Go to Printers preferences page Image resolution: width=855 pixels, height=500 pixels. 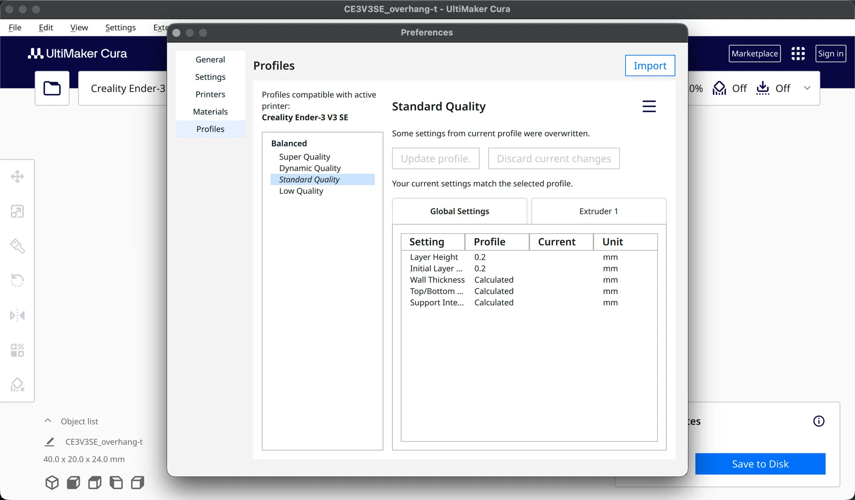[x=210, y=94]
